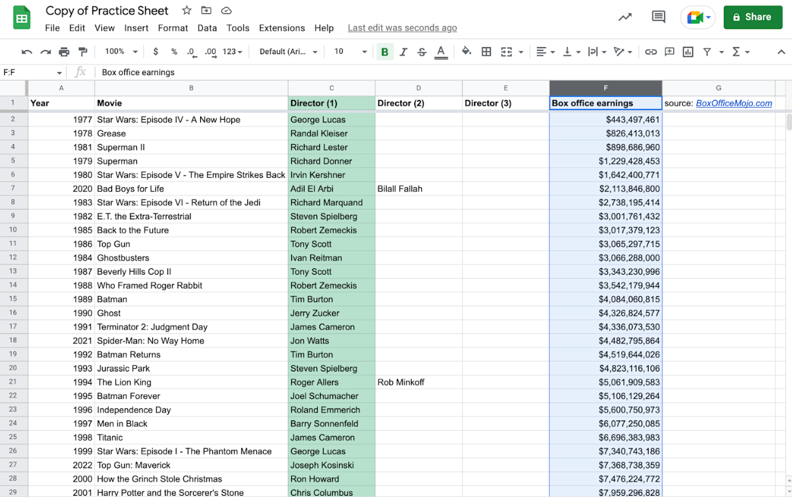This screenshot has height=497, width=792.
Task: Toggle italic formatting
Action: [403, 52]
